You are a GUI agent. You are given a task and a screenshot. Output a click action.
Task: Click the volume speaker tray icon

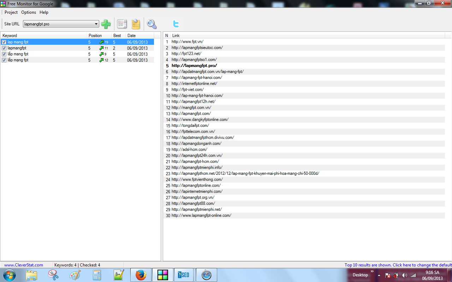[x=404, y=275]
